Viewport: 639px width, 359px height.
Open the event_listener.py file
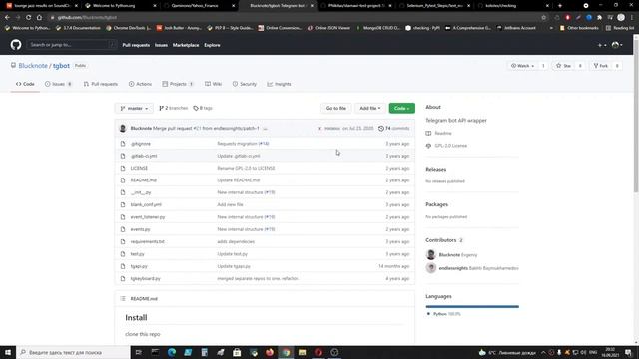coord(148,217)
